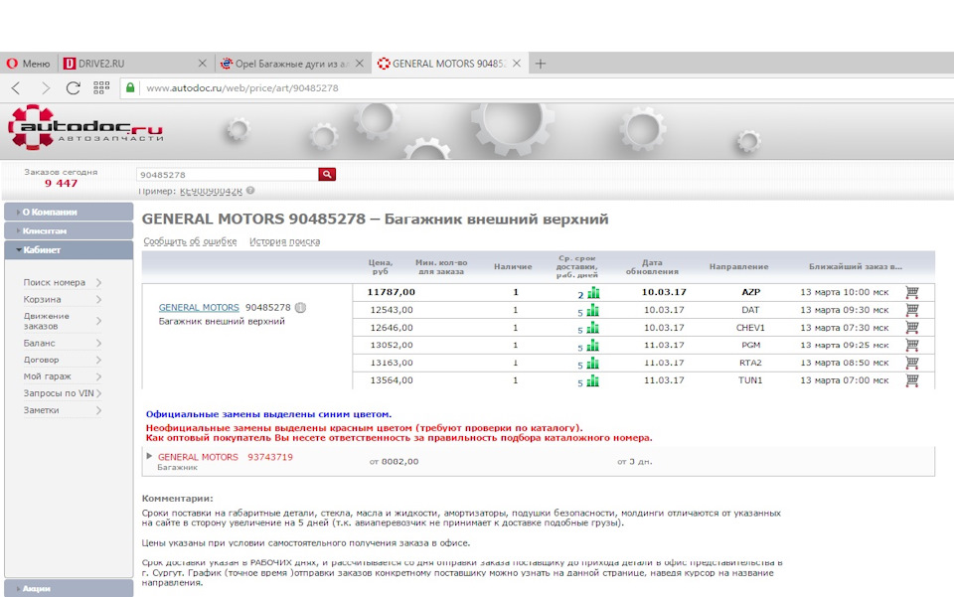Open info icon next to 90485278

pyautogui.click(x=300, y=308)
